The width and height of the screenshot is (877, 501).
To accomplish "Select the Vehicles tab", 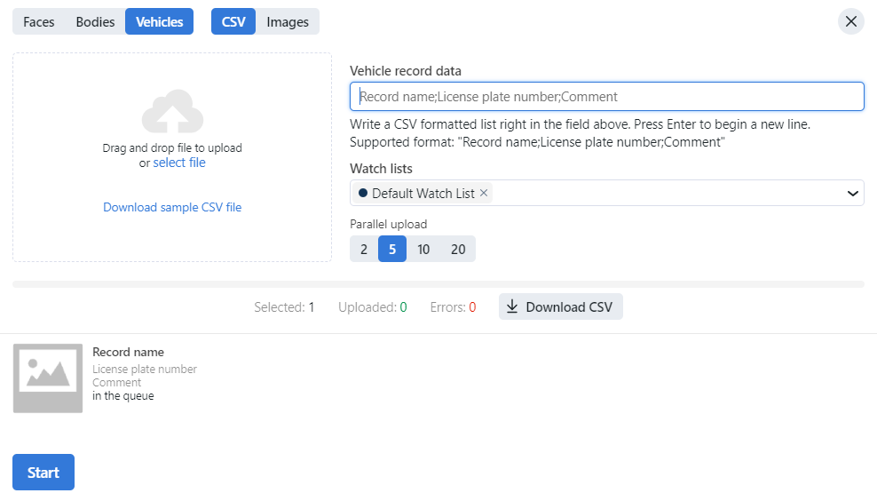I will (160, 22).
